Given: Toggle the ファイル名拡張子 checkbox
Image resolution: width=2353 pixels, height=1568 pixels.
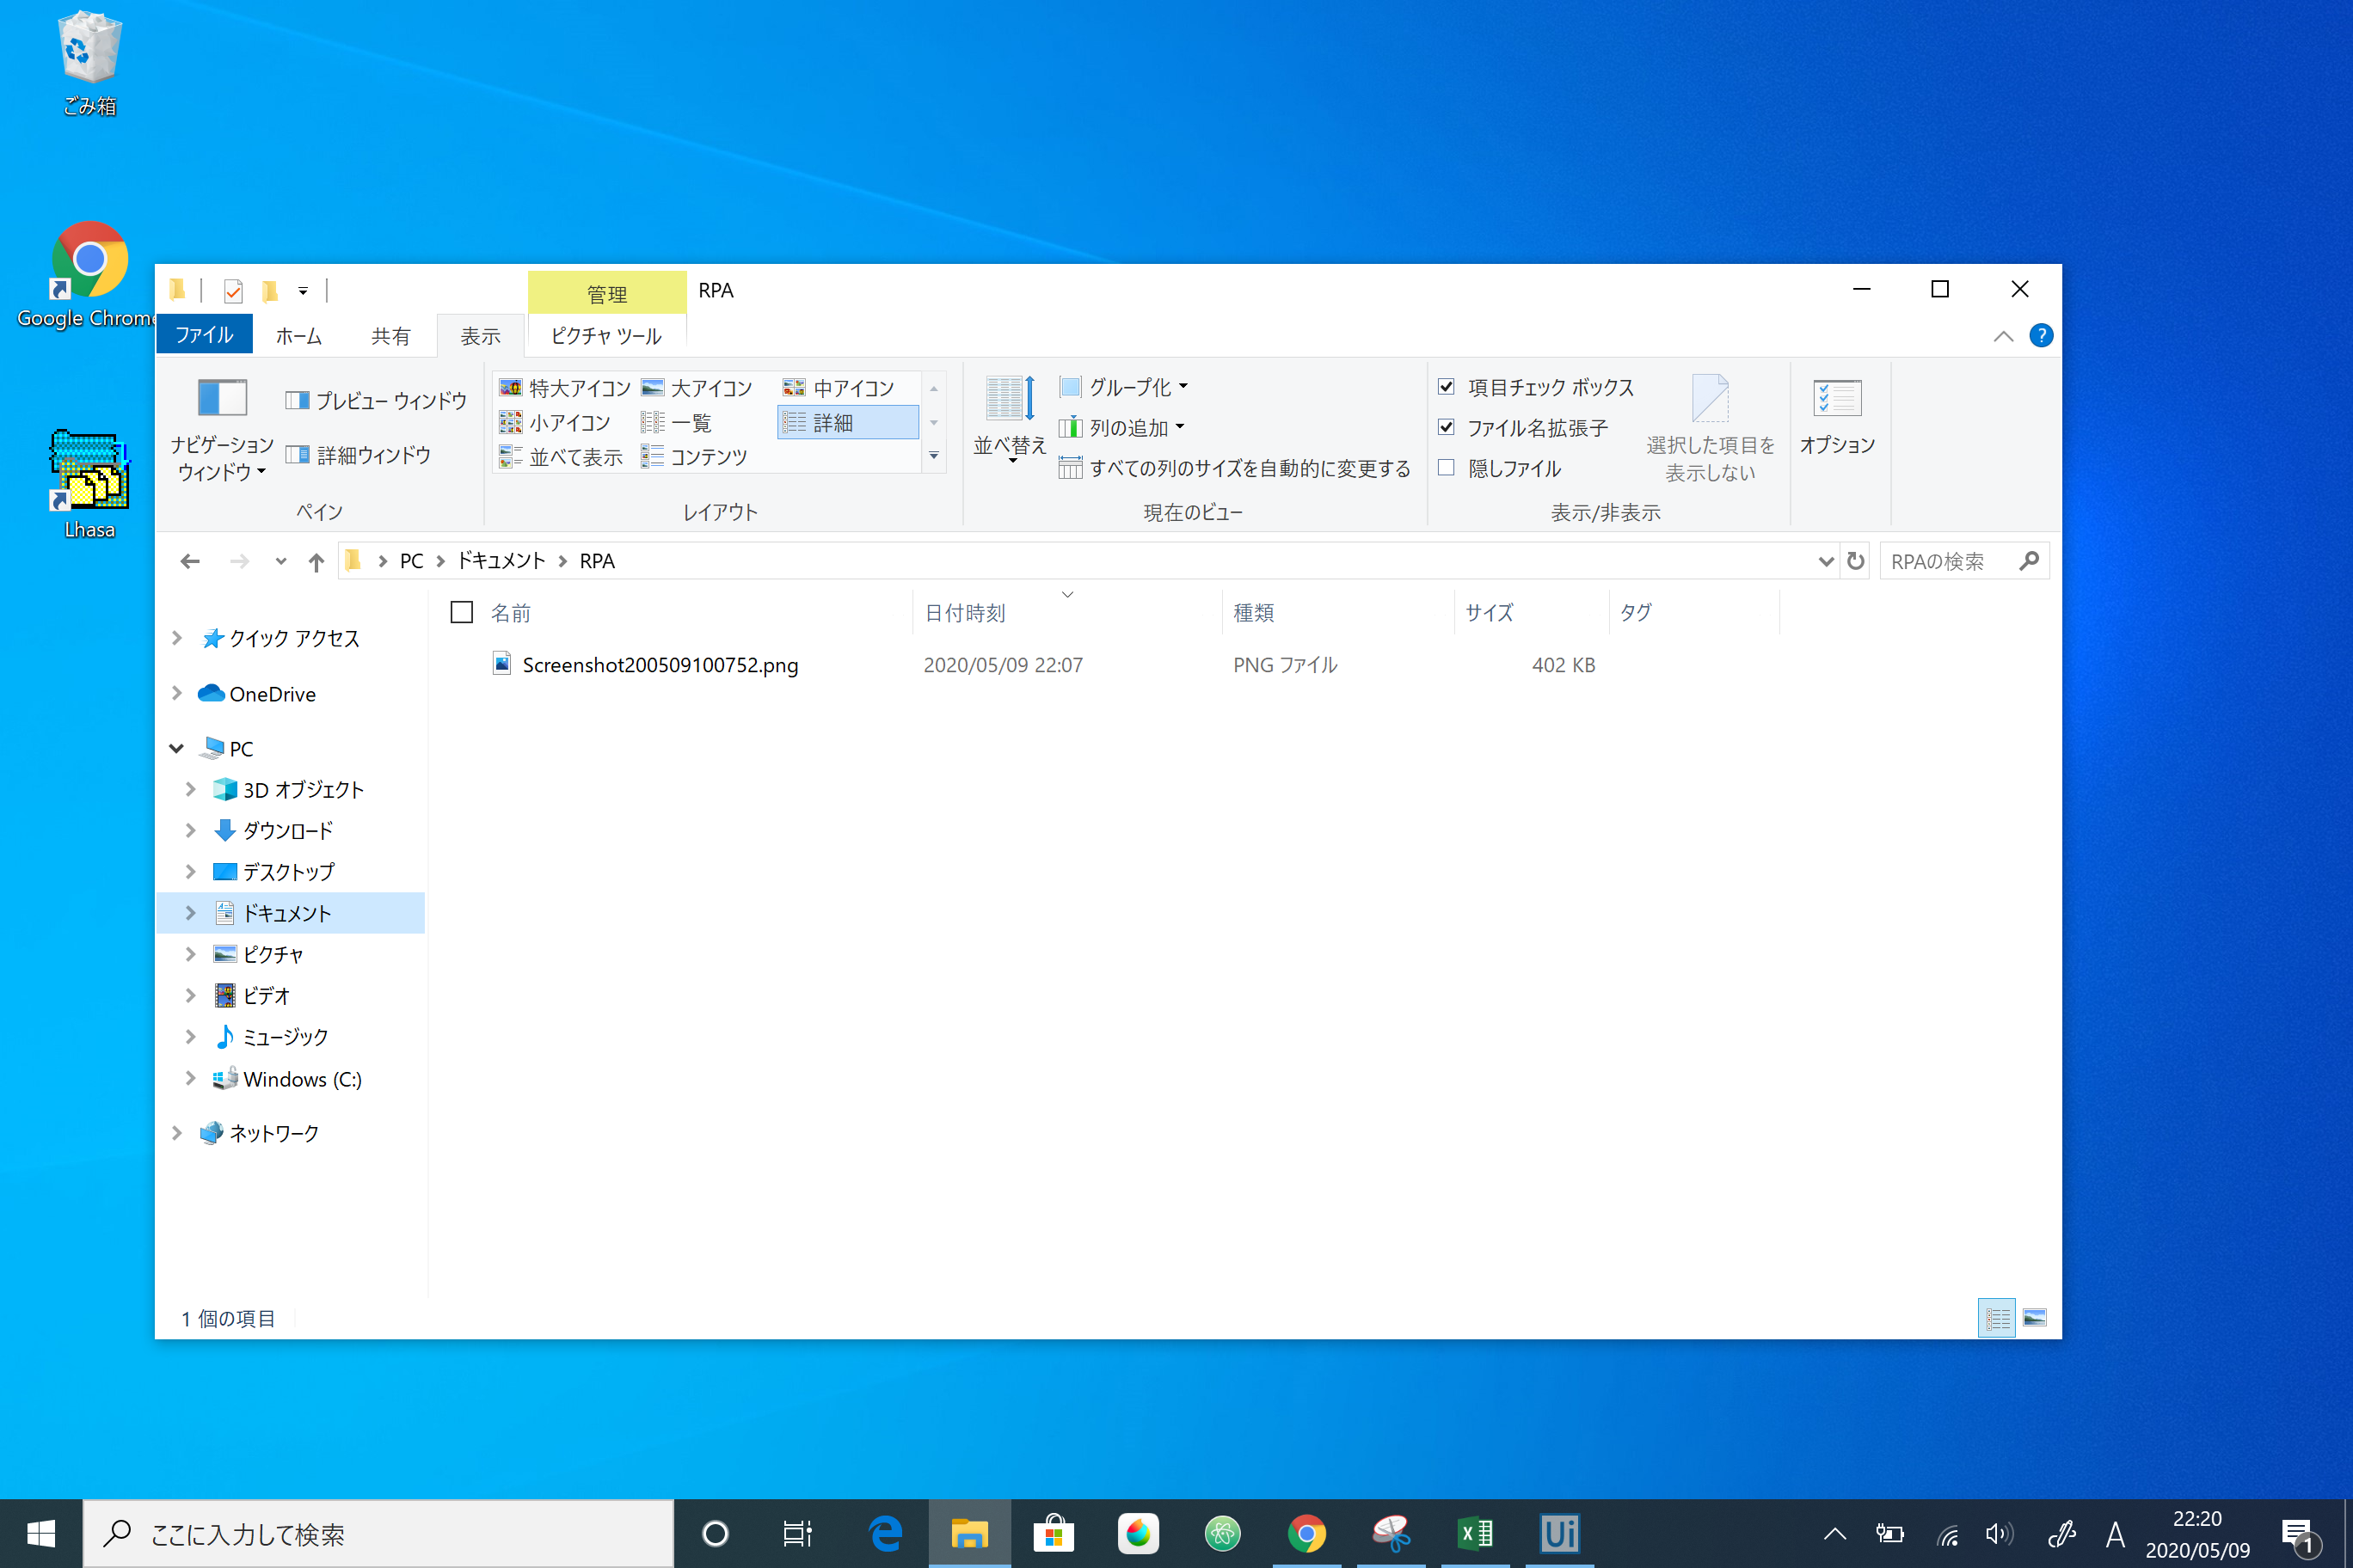Looking at the screenshot, I should tap(1446, 428).
